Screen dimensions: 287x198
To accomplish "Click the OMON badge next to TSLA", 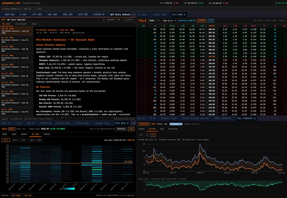I will click(x=152, y=20).
